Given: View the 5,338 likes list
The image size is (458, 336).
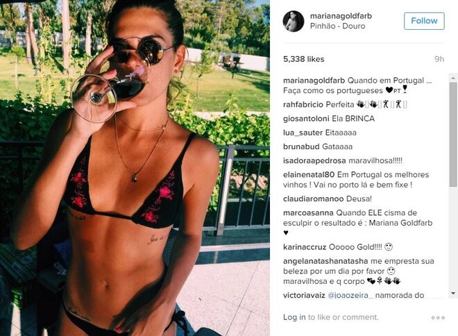Looking at the screenshot, I should tap(303, 59).
